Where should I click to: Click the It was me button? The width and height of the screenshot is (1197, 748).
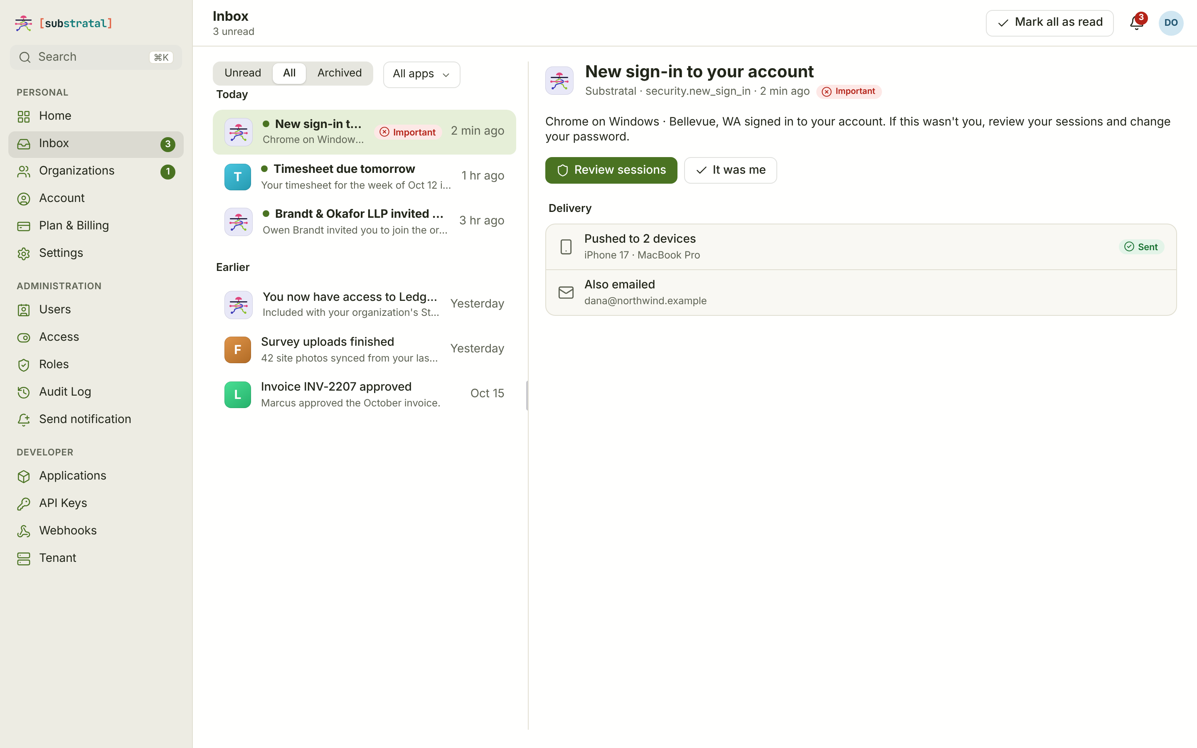[x=730, y=170]
